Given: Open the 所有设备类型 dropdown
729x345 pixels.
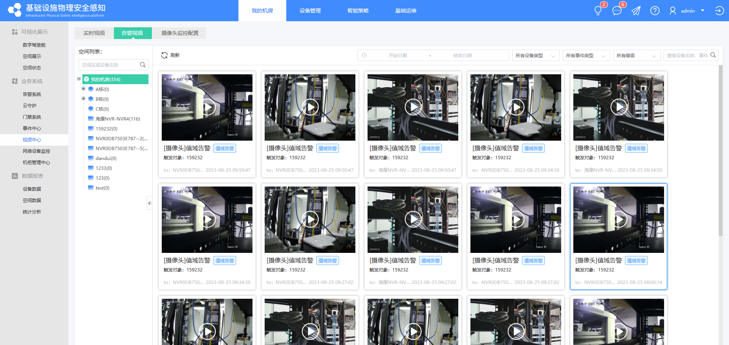Looking at the screenshot, I should click(x=536, y=55).
